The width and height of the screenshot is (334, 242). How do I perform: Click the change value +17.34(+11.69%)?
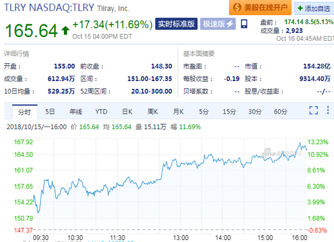112,25
